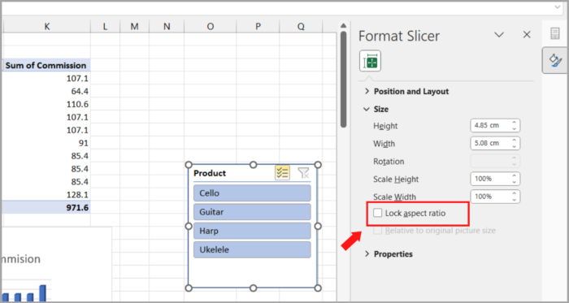The height and width of the screenshot is (303, 569).
Task: Select Guitar in the Product slicer
Action: click(252, 212)
